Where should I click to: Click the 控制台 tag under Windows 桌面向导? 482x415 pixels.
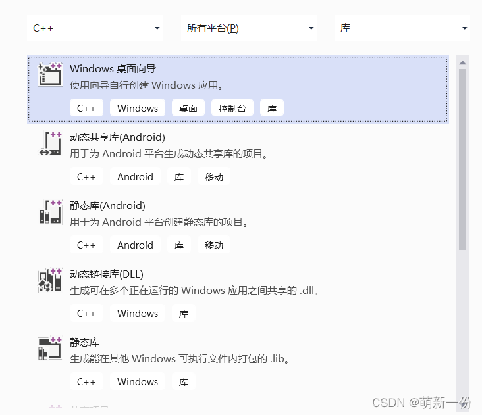click(x=232, y=108)
